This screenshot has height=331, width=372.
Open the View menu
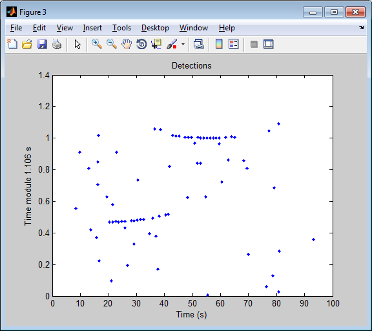pos(65,28)
